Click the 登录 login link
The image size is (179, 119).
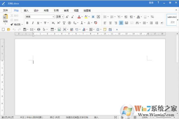151,3
